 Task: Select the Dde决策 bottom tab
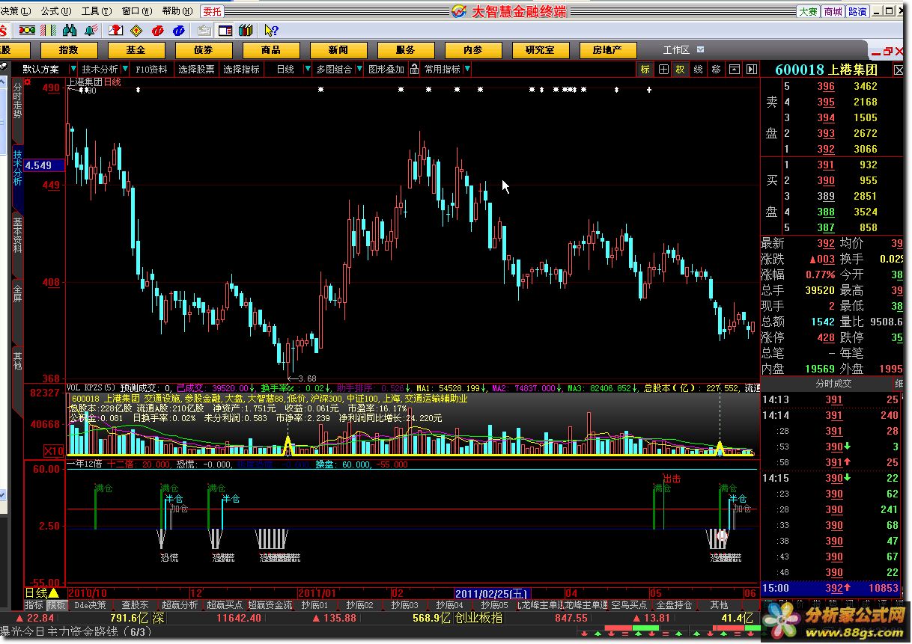click(x=91, y=604)
